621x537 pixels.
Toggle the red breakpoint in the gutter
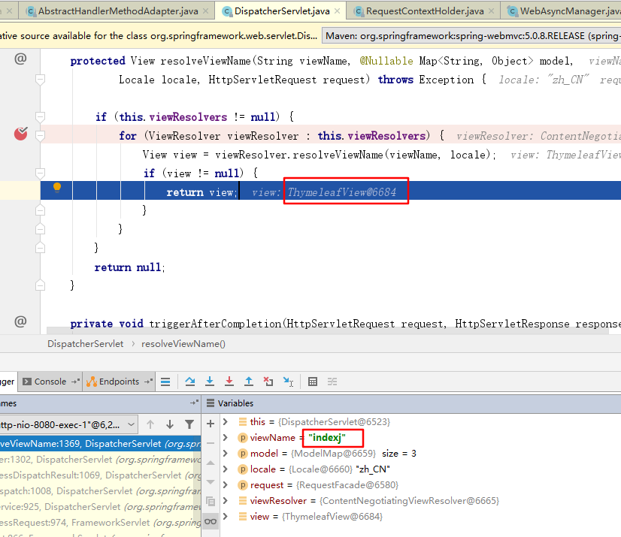(20, 134)
